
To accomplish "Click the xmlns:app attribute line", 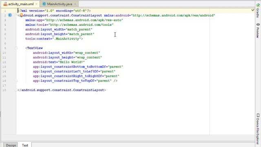I will point(74,20).
